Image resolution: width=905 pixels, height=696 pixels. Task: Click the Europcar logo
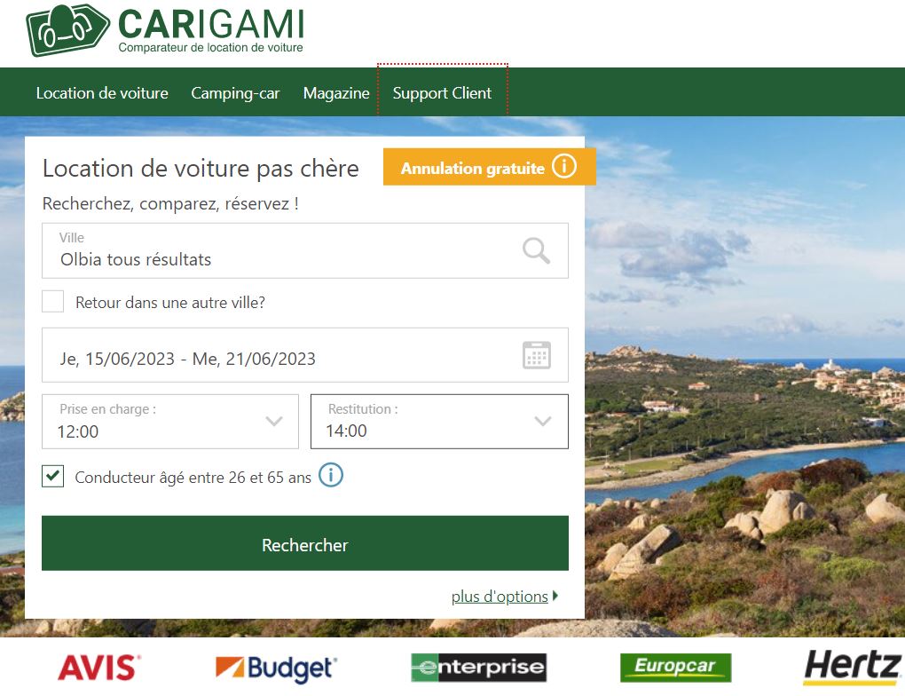675,668
